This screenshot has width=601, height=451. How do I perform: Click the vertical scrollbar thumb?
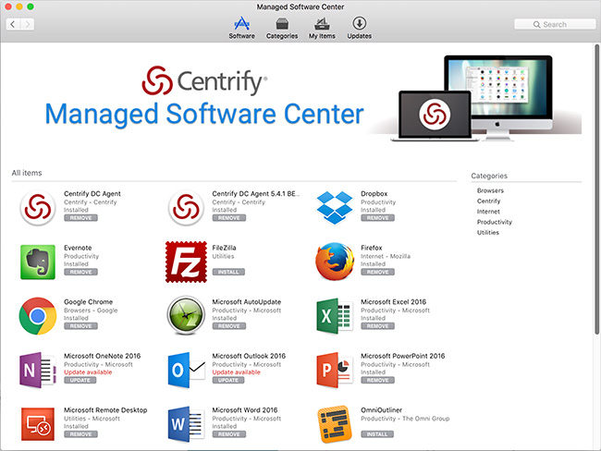596,189
